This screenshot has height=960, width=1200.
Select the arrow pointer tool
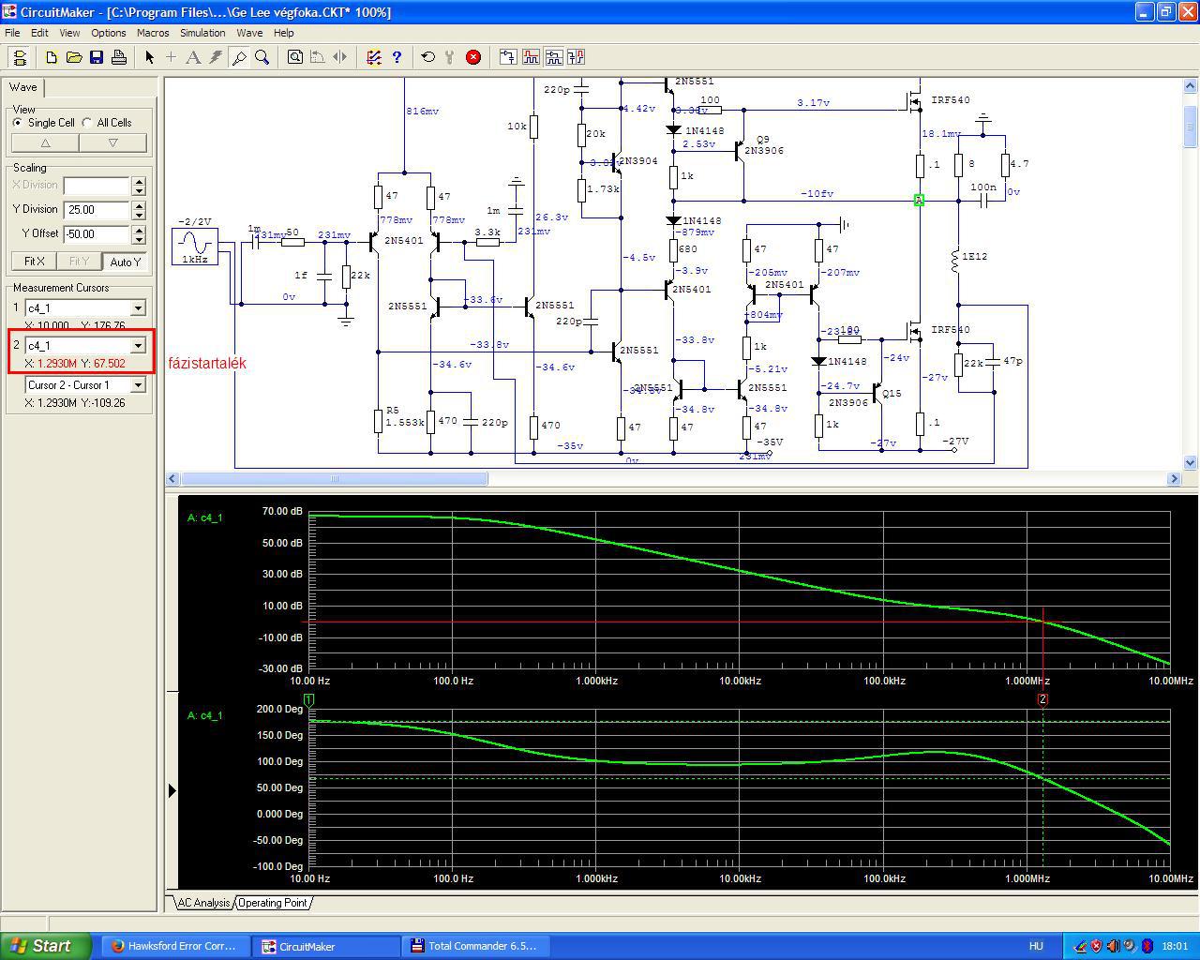point(149,57)
